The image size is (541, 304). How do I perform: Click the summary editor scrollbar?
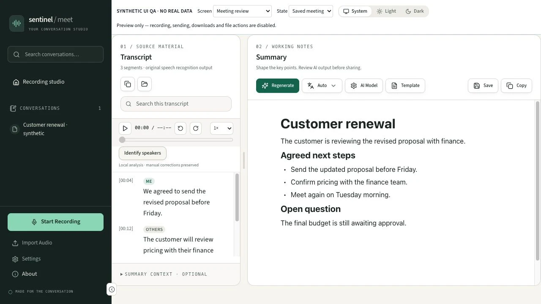538,181
